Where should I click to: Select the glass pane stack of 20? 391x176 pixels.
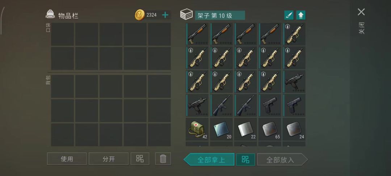point(221,129)
